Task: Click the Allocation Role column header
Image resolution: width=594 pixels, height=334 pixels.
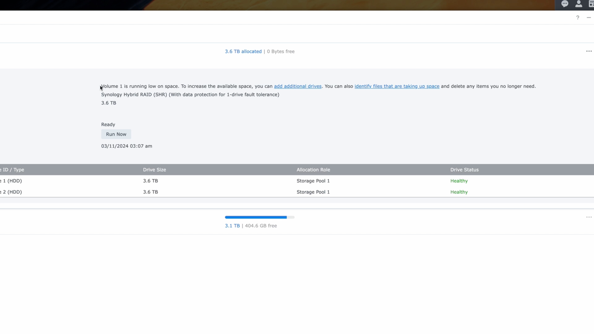Action: (x=313, y=170)
